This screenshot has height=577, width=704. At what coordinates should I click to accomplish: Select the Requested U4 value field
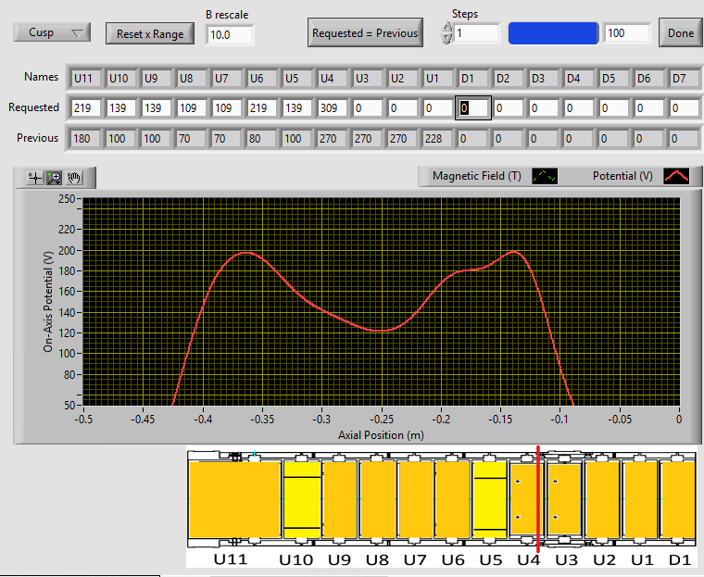pyautogui.click(x=332, y=108)
